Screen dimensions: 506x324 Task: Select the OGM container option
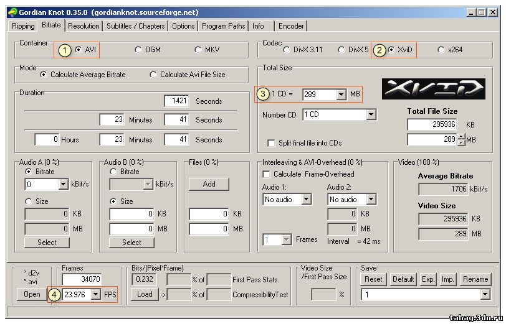[138, 50]
